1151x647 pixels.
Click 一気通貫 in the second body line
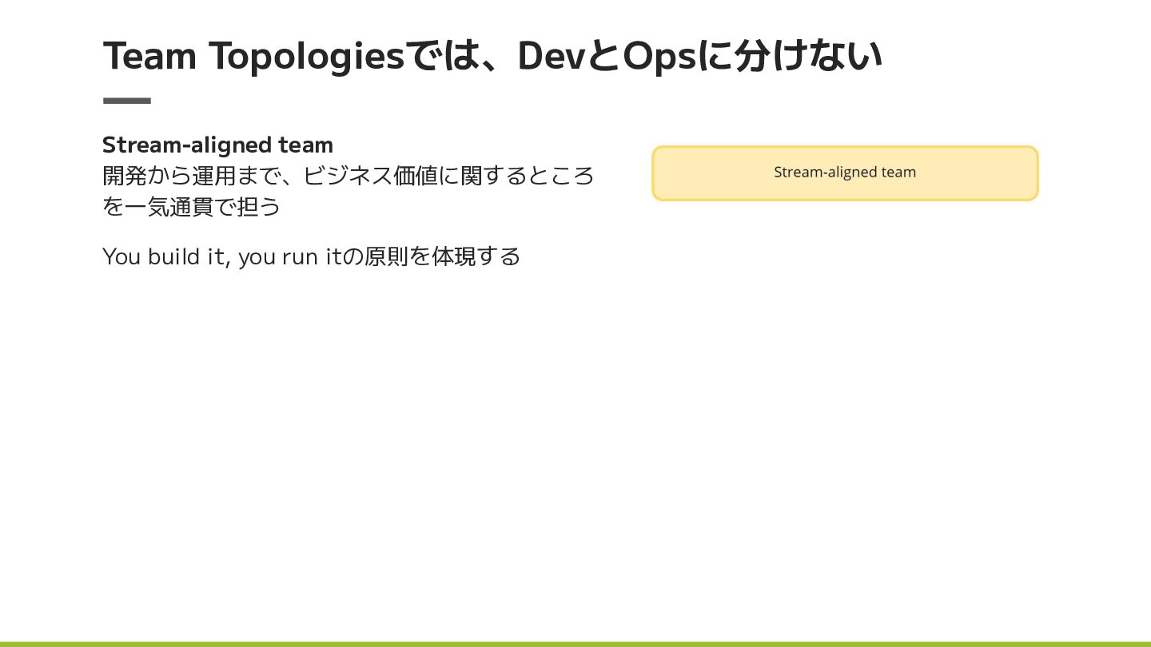169,206
